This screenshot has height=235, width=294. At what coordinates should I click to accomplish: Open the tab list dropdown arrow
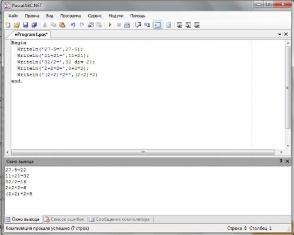pos(280,34)
